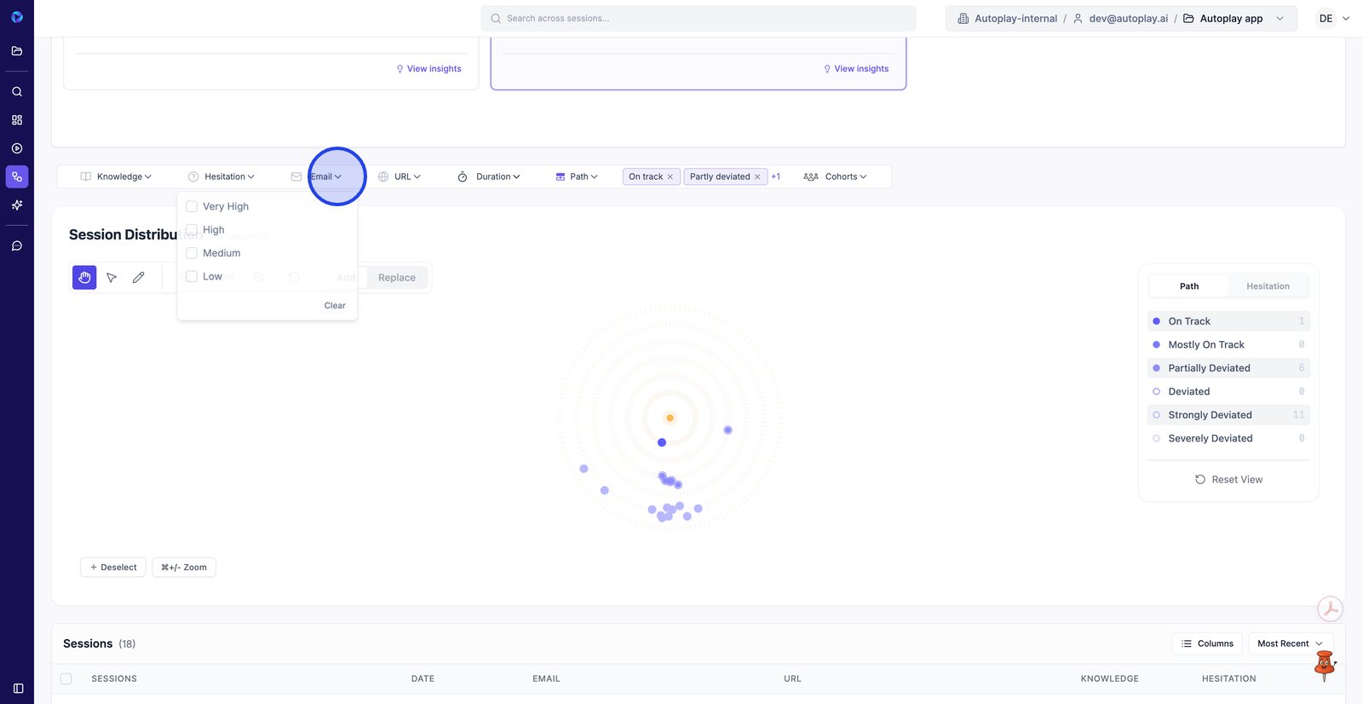Click the search across sessions field
Image resolution: width=1363 pixels, height=704 pixels.
coord(699,19)
